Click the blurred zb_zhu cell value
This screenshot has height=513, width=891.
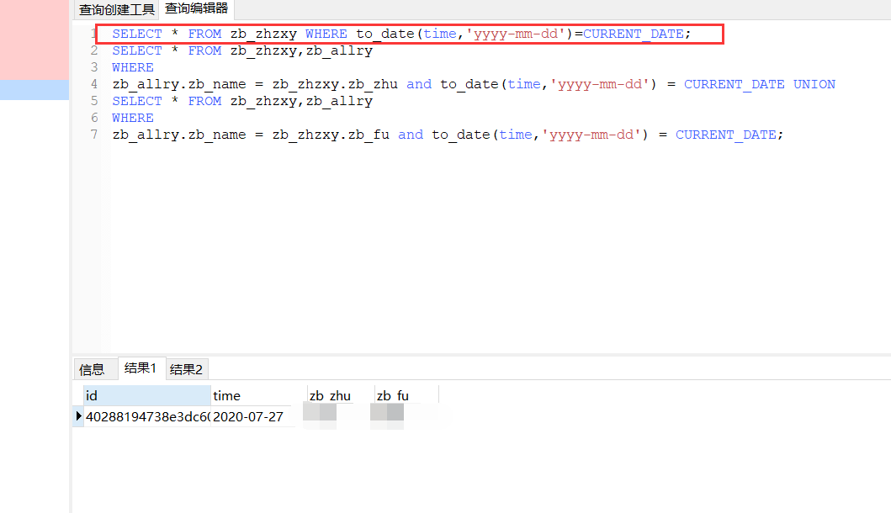pos(320,415)
